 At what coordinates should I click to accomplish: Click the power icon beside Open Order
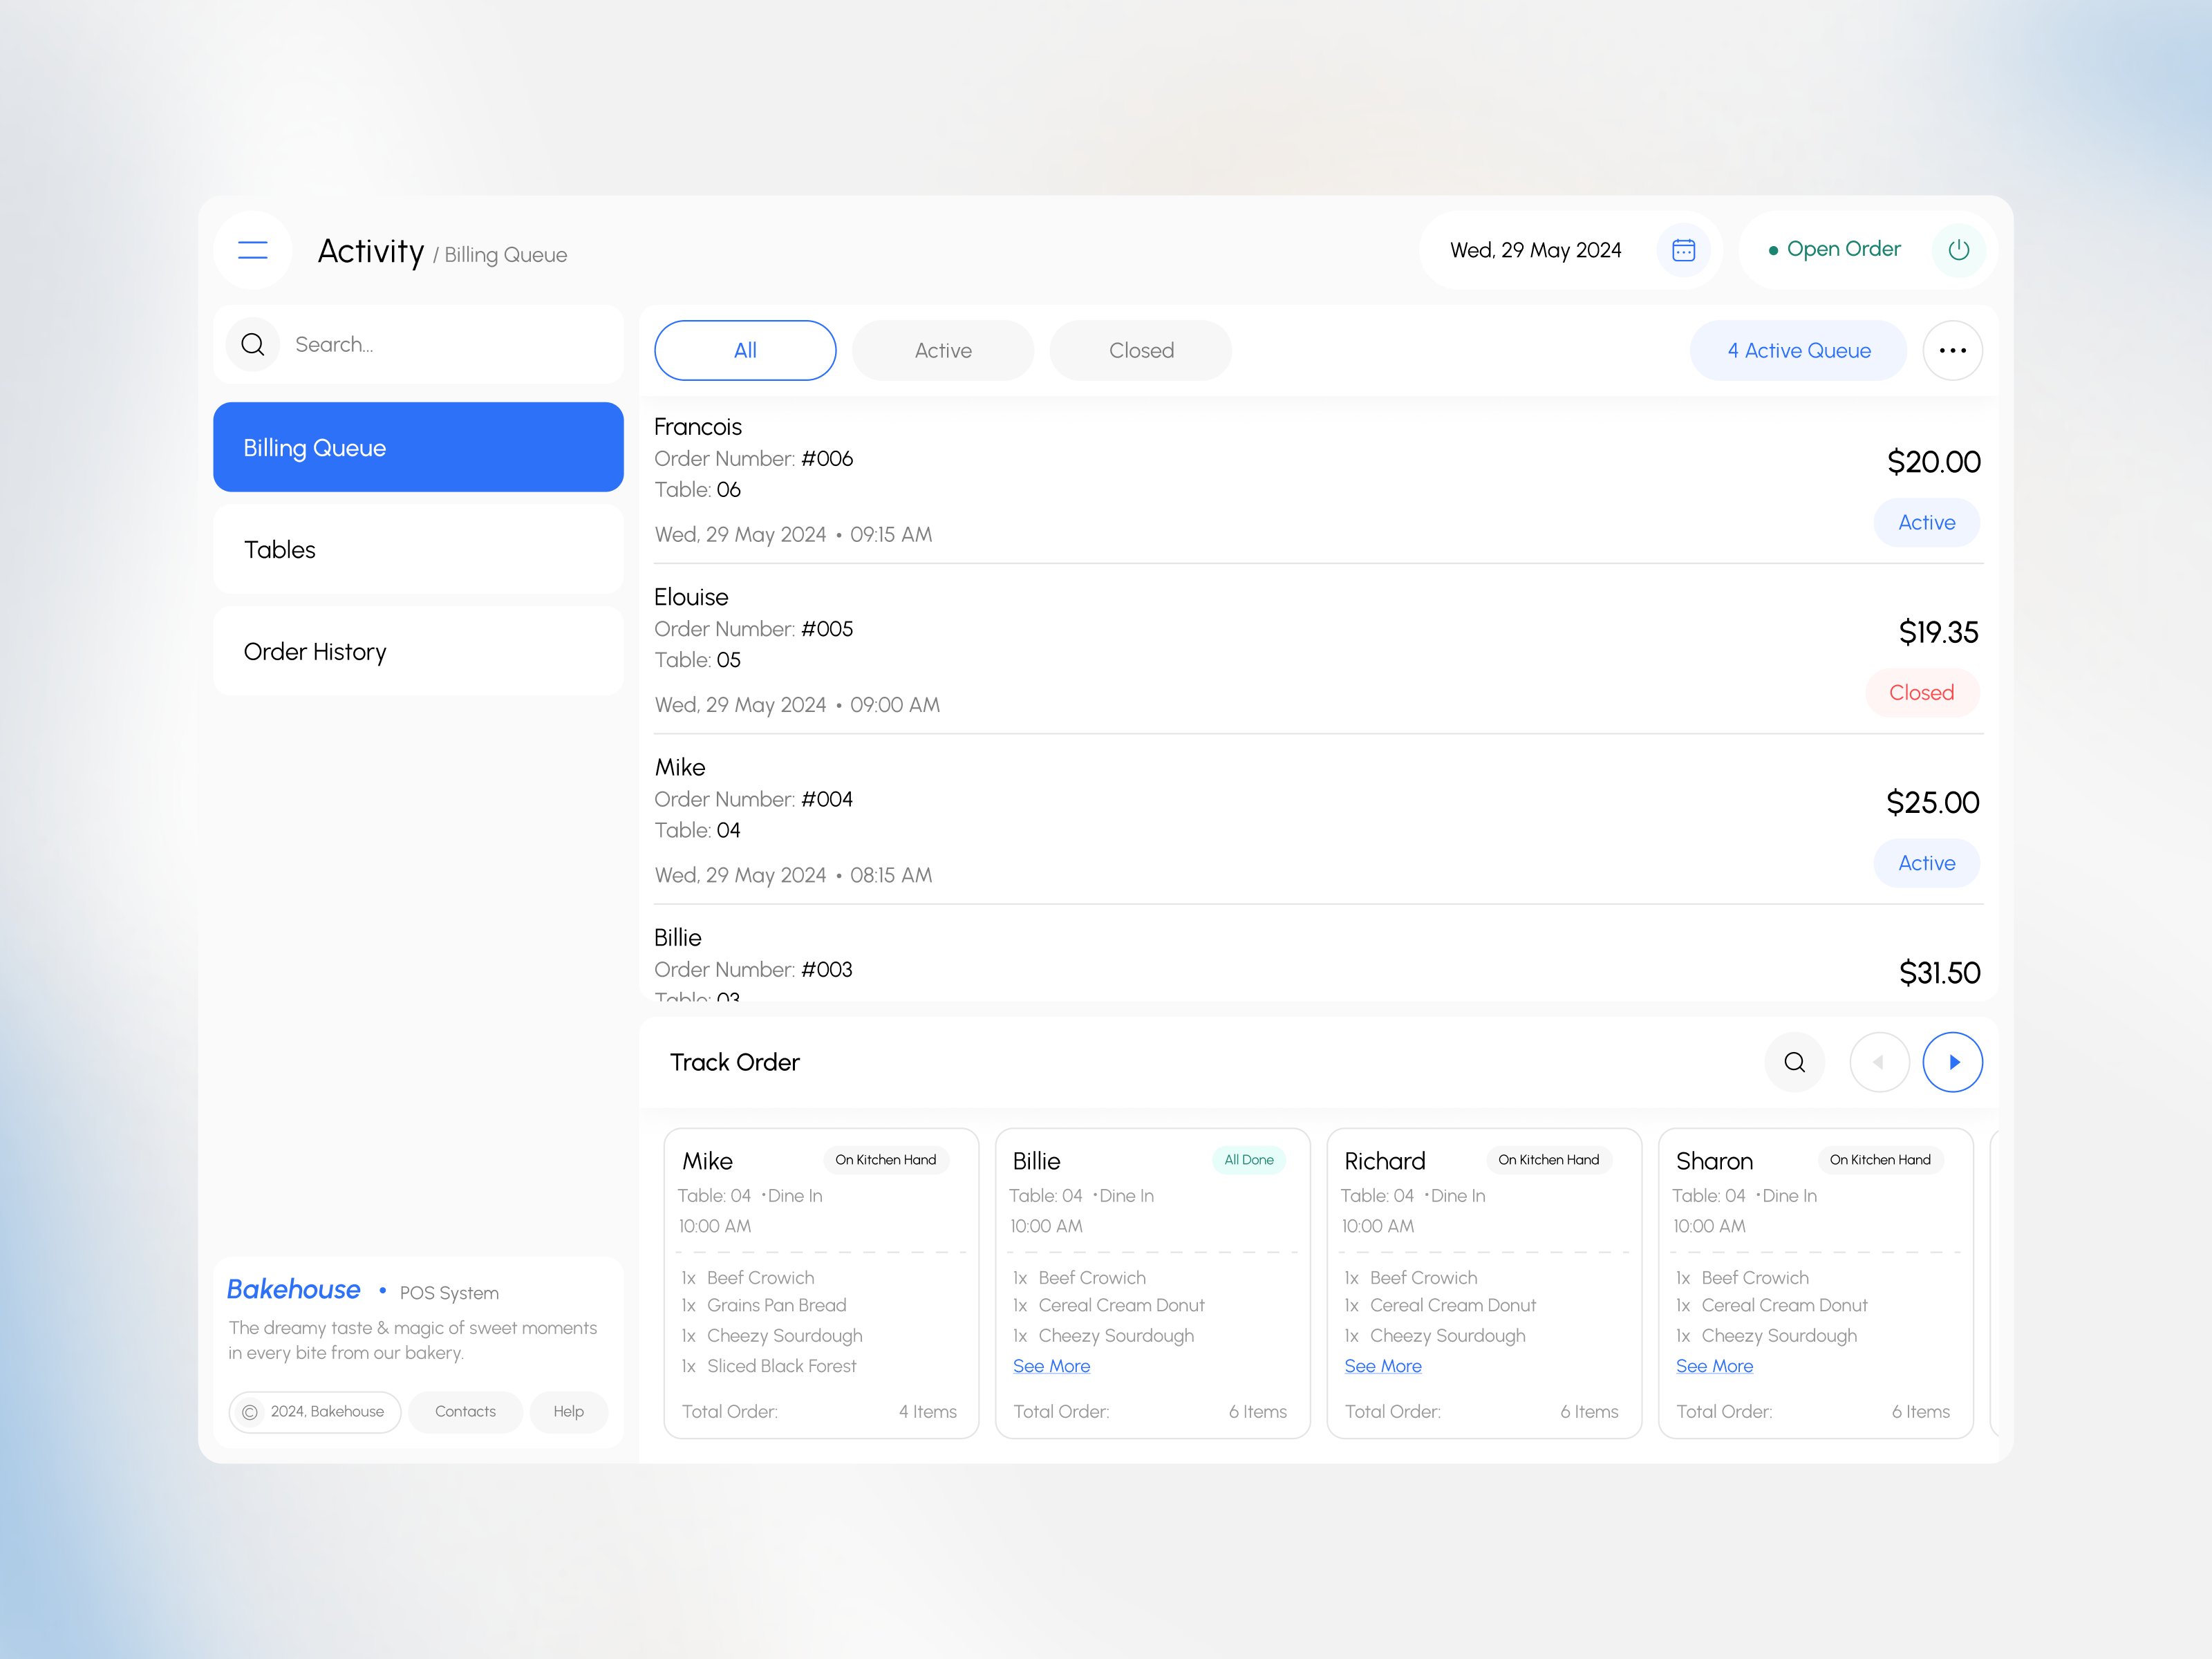tap(1958, 250)
